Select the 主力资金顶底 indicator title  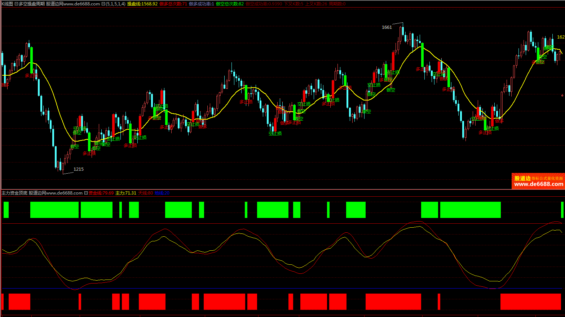(14, 193)
